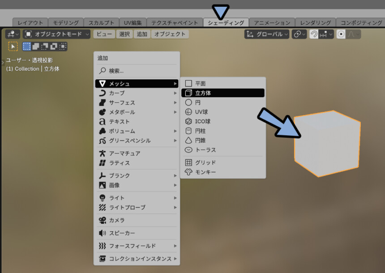This screenshot has height=273, width=385.
Task: Expand the メタボール submenu
Action: (137, 112)
